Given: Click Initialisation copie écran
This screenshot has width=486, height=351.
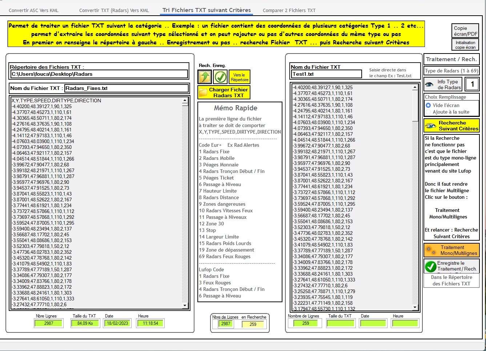Looking at the screenshot, I should pos(465,45).
